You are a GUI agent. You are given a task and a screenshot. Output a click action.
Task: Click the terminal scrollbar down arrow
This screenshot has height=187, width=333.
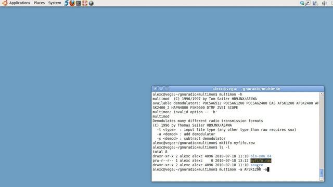click(x=322, y=179)
